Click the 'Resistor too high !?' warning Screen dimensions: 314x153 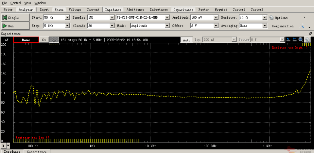point(290,48)
